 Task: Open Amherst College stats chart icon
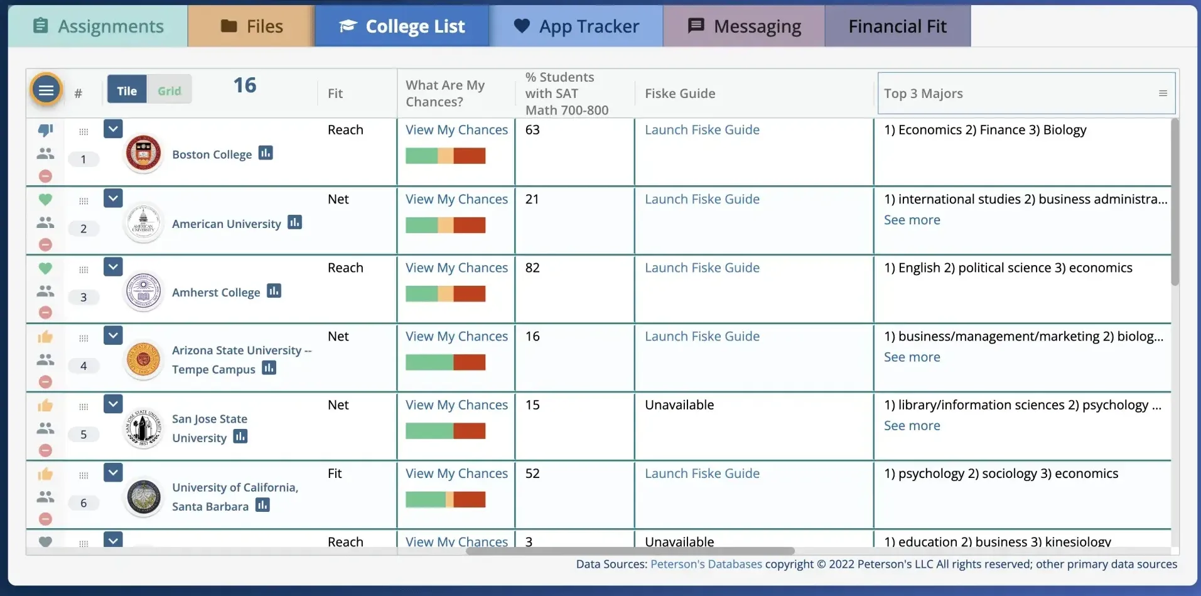point(274,291)
